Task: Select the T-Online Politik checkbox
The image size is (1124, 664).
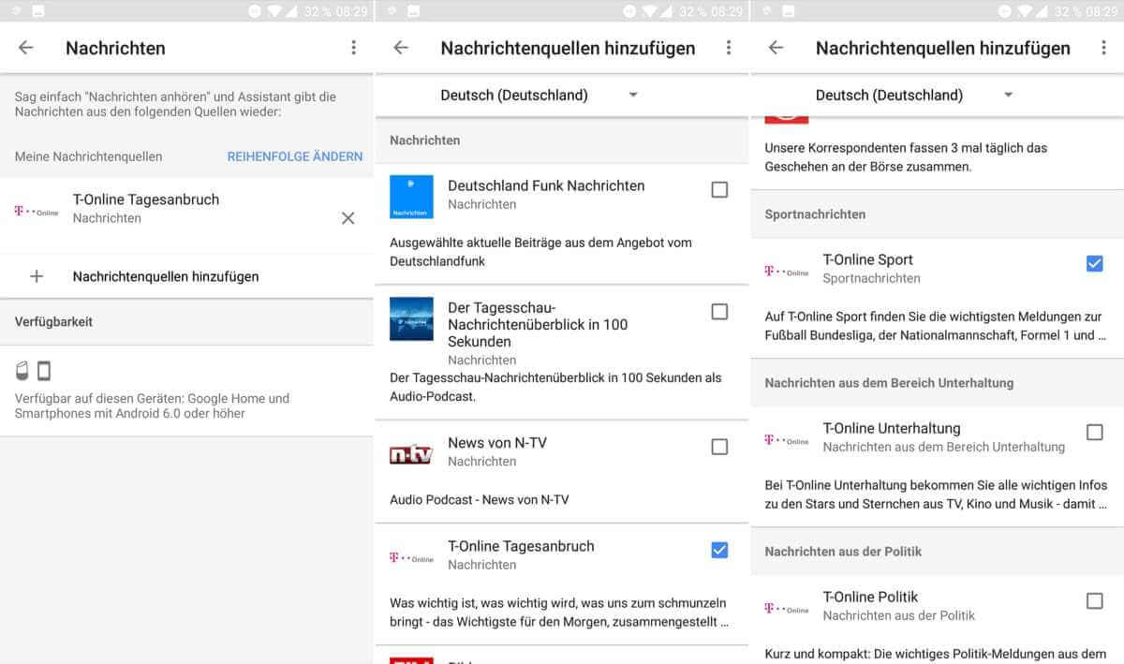Action: tap(1094, 600)
